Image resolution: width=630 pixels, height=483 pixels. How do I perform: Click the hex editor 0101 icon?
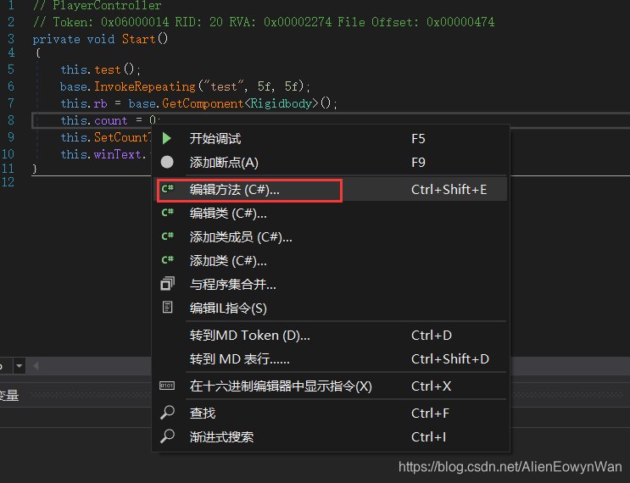pos(167,386)
